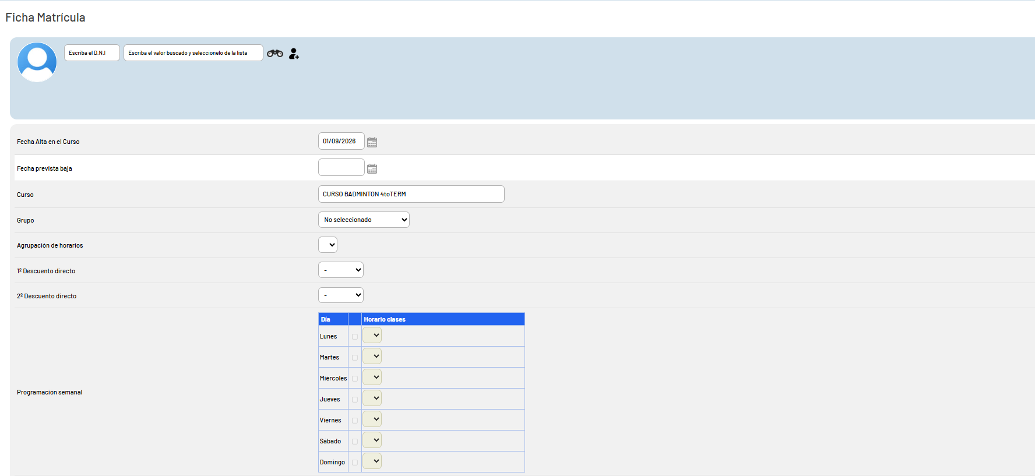Open Martes class schedule dropdown
This screenshot has width=1035, height=476.
pos(372,356)
